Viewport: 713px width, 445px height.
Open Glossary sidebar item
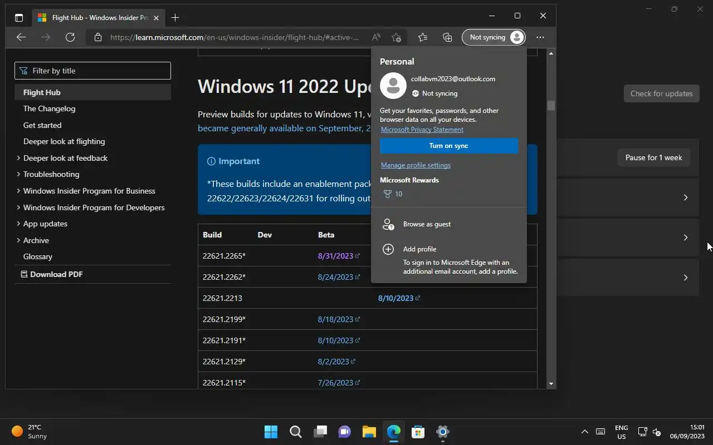point(38,256)
